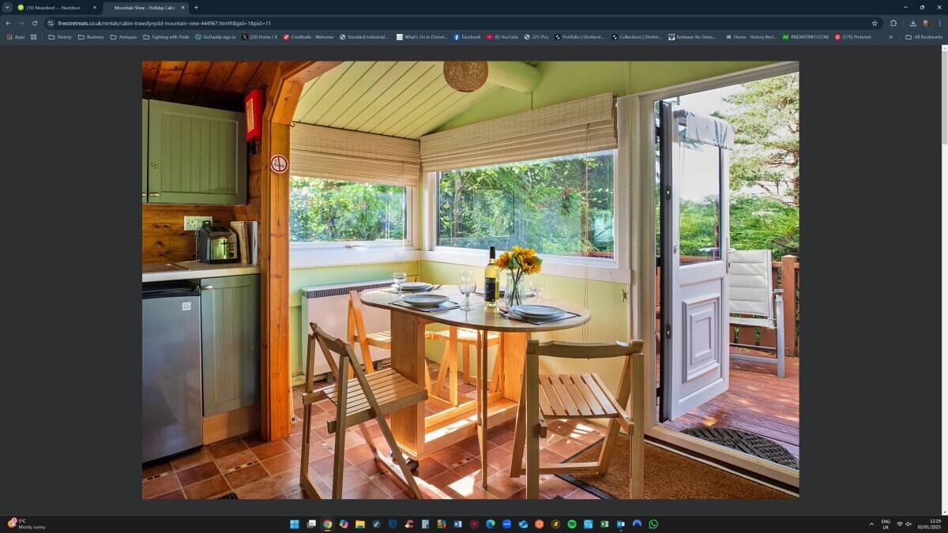The width and height of the screenshot is (948, 533).
Task: Open the Windows Start menu
Action: (295, 524)
